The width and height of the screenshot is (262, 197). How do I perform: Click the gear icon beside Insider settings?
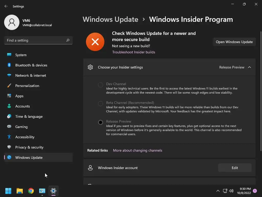tap(90, 67)
